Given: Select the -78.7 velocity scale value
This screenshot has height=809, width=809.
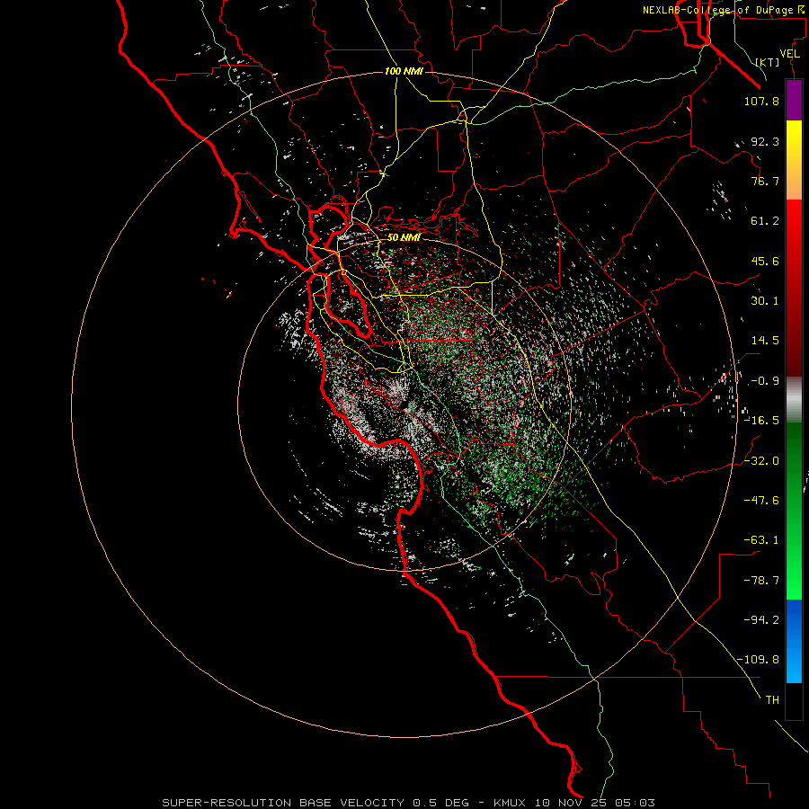Looking at the screenshot, I should pyautogui.click(x=761, y=581).
